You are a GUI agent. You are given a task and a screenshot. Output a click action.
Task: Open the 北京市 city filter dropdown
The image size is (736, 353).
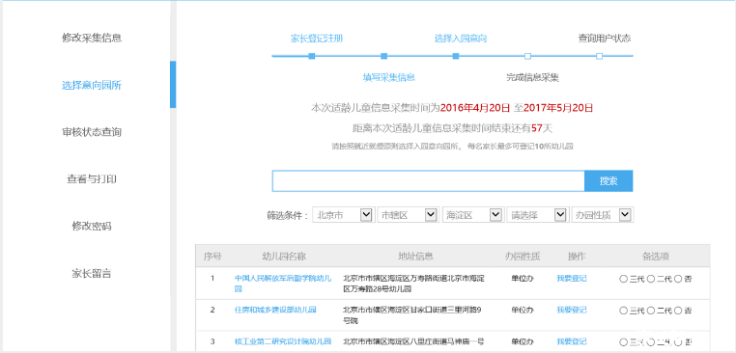coord(344,215)
